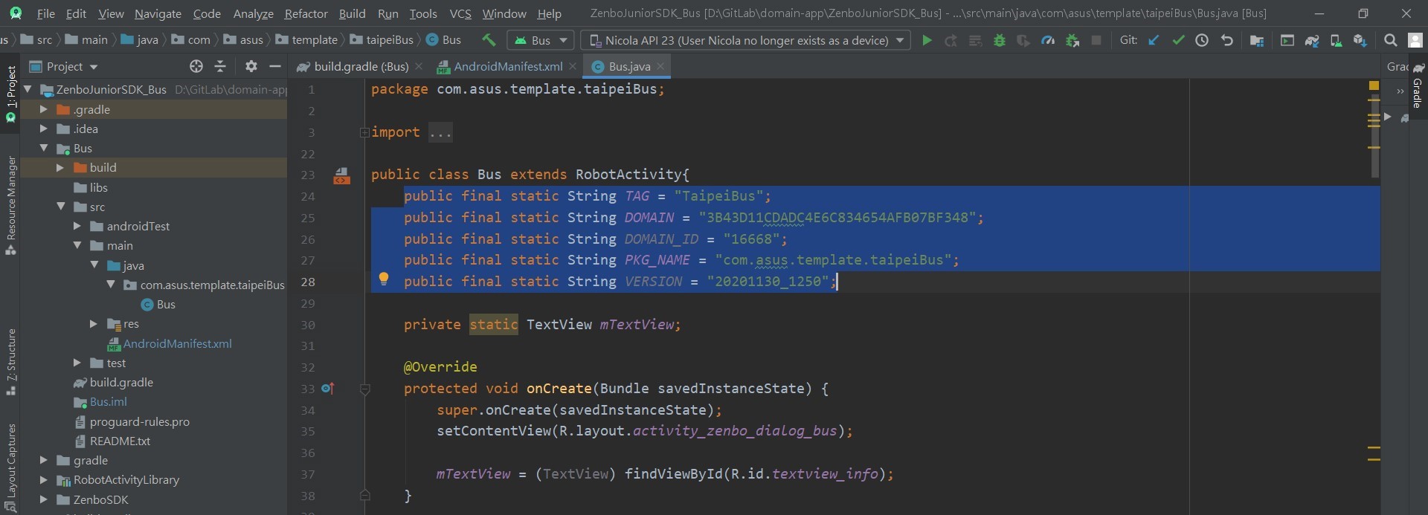Run the app with green play button

pyautogui.click(x=927, y=40)
